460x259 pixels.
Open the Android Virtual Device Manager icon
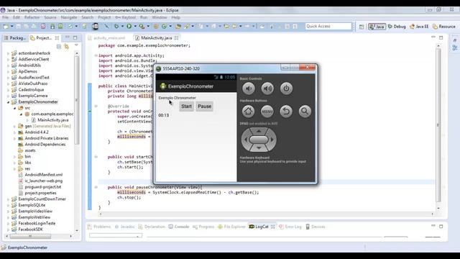pyautogui.click(x=60, y=27)
